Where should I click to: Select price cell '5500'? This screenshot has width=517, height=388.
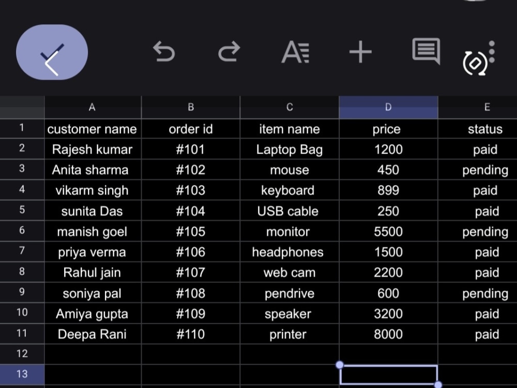click(x=388, y=232)
